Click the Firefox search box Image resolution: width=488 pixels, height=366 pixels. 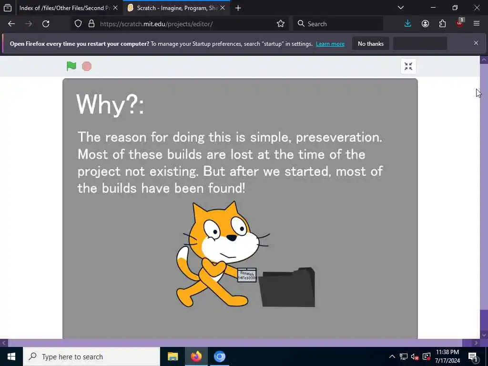[338, 24]
